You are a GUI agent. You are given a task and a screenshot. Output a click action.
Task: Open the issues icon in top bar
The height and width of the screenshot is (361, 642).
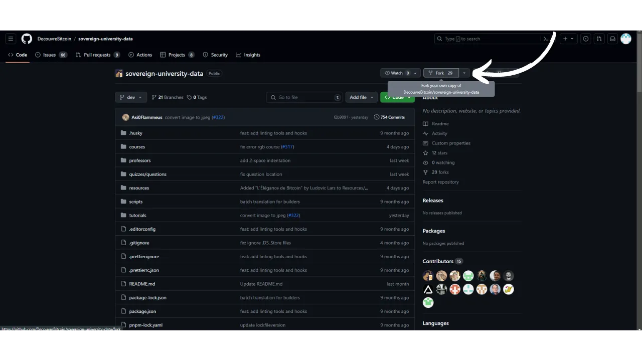585,39
